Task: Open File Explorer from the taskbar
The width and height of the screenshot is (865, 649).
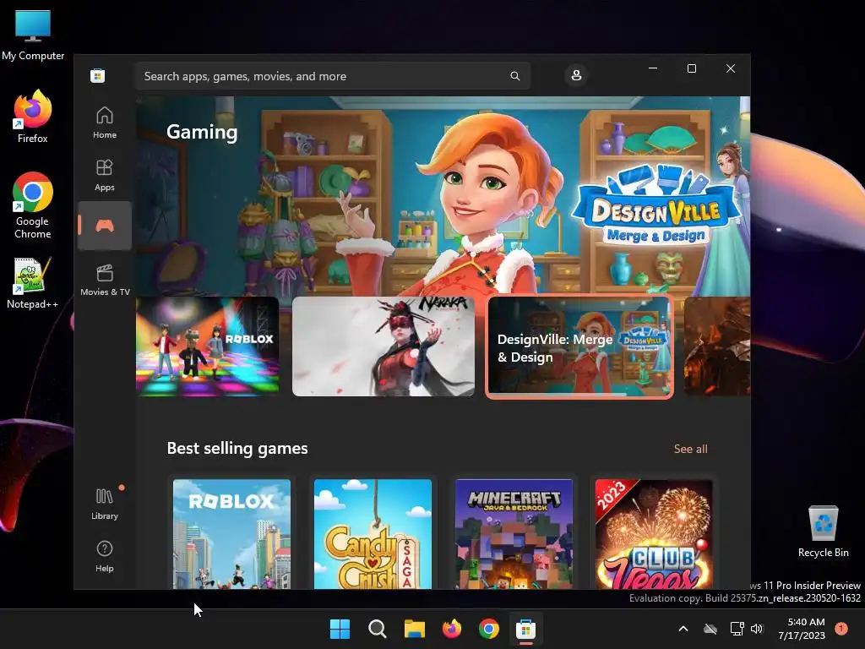Action: tap(414, 629)
